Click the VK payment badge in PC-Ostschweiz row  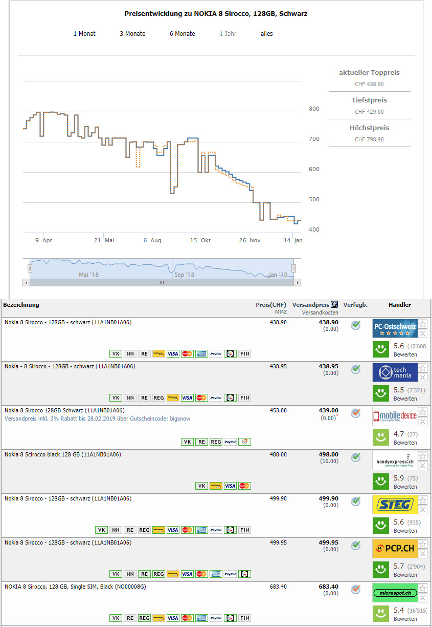pos(116,354)
